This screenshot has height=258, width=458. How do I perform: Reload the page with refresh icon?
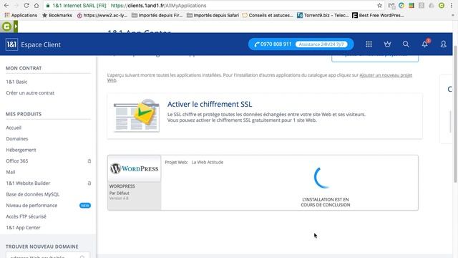click(x=26, y=5)
